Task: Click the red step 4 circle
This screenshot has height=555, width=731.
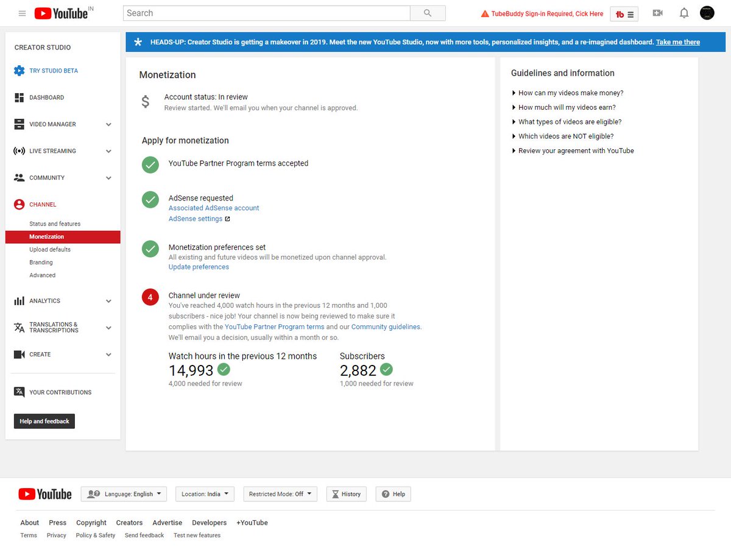Action: click(x=150, y=297)
